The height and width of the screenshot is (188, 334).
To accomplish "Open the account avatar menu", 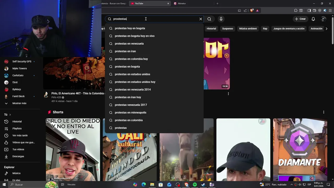I will pyautogui.click(x=324, y=19).
